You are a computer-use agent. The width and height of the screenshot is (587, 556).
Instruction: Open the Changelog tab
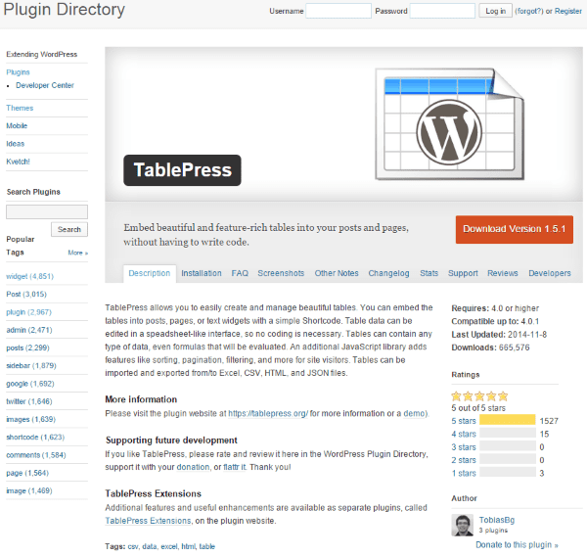[x=388, y=273]
